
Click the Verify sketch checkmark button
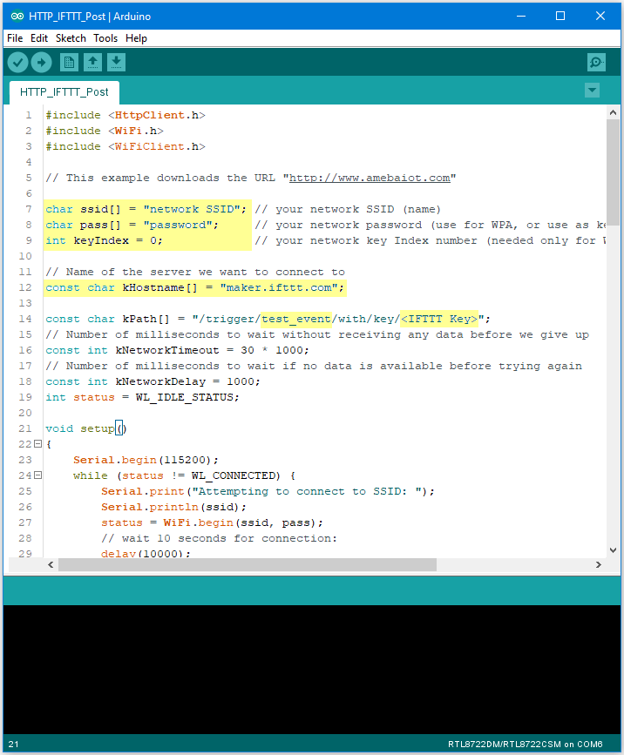[x=17, y=63]
